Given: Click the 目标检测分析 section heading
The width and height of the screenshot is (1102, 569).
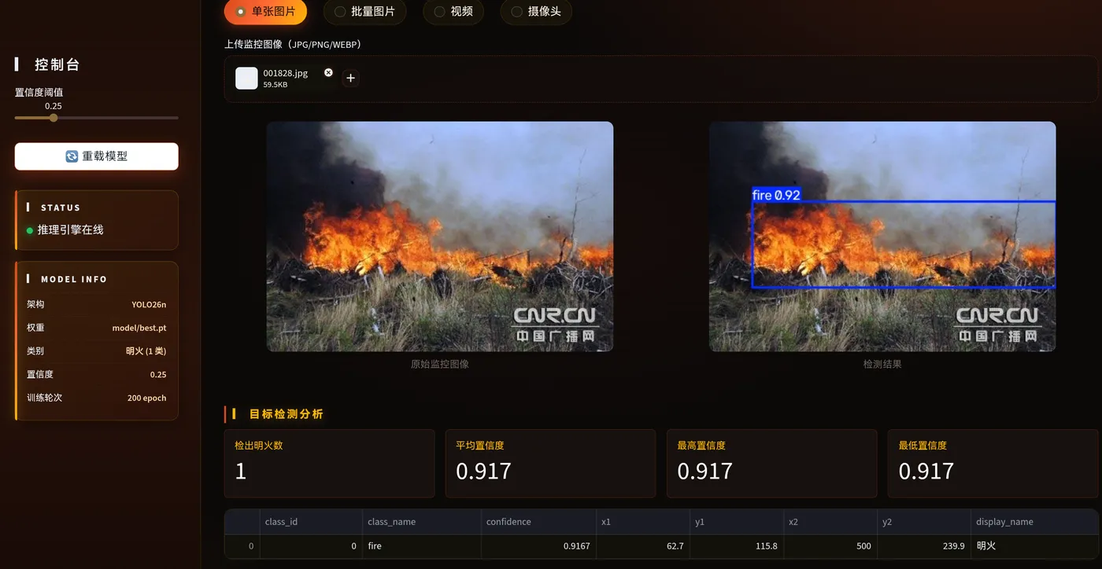Looking at the screenshot, I should (286, 414).
